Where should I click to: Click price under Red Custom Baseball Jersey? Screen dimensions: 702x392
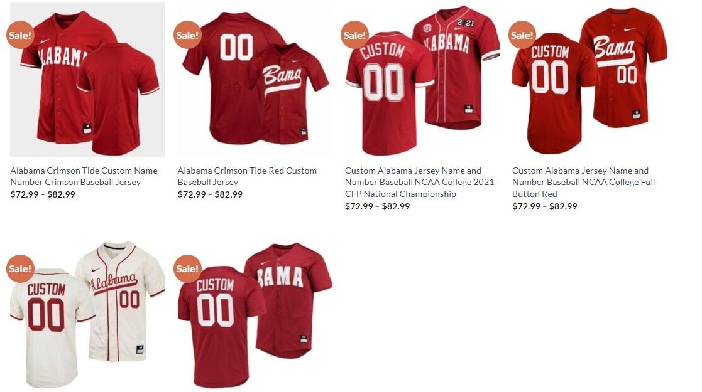pos(210,194)
